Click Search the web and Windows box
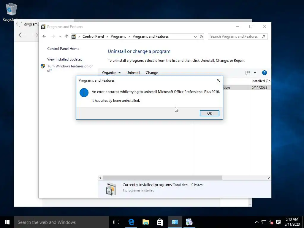The image size is (304, 228). pyautogui.click(x=62, y=222)
